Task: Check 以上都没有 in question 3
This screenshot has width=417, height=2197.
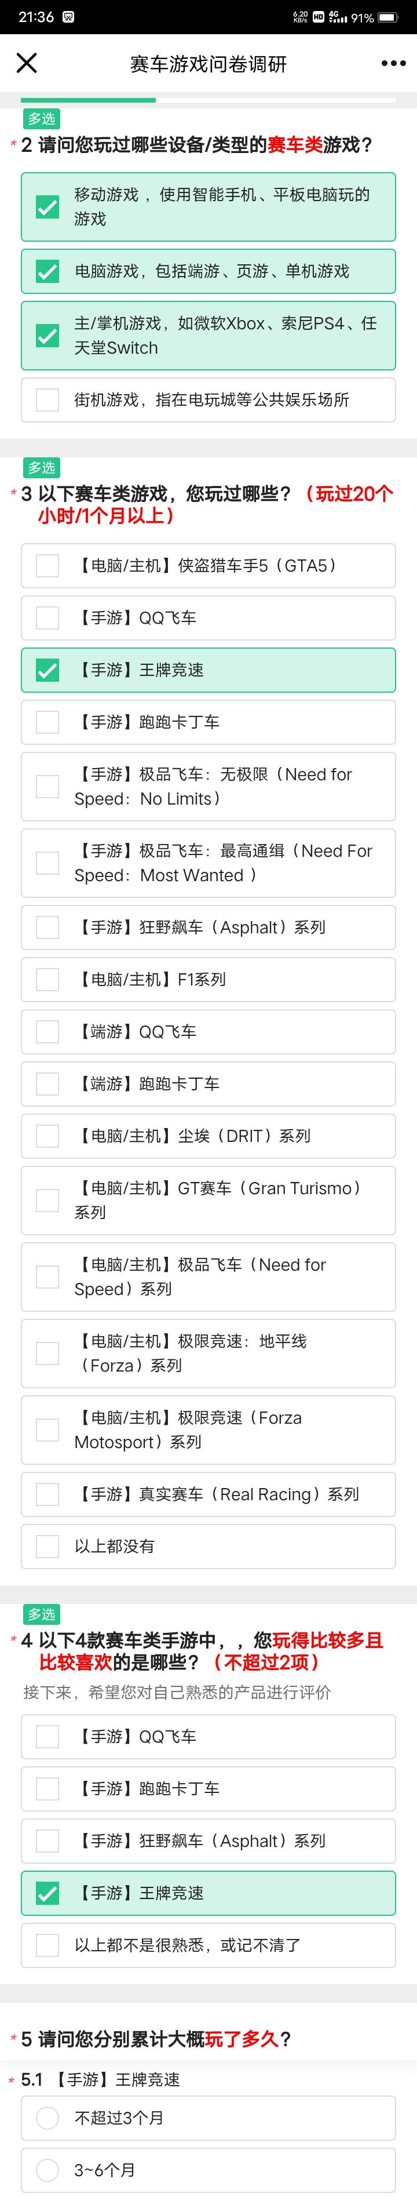Action: point(208,1546)
